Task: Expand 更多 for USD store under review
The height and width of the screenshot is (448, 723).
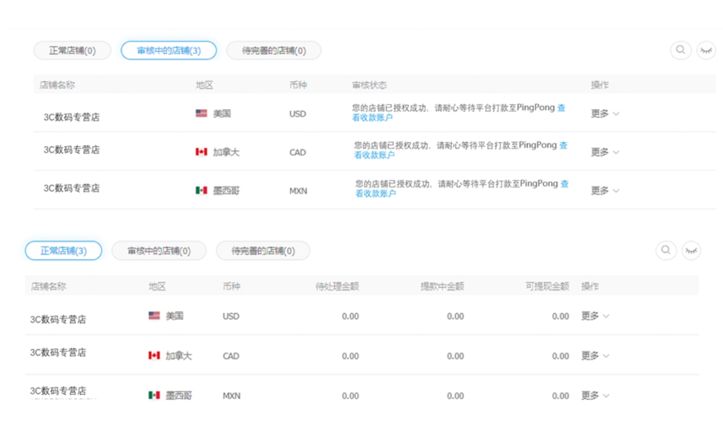Action: coord(604,113)
